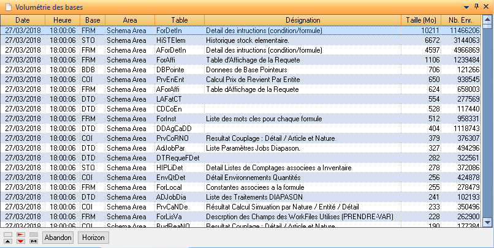
Task: Click the Volumétrie des bases title icon
Action: pos(7,6)
